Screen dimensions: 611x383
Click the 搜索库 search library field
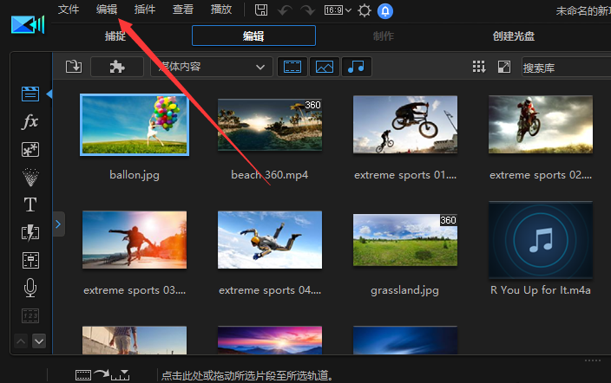[564, 67]
